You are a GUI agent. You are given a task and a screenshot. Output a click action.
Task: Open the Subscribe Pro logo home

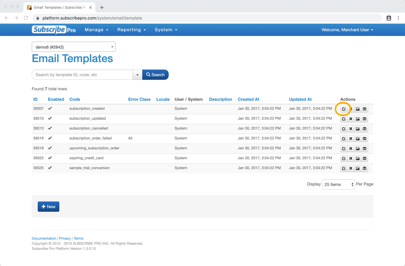[54, 30]
